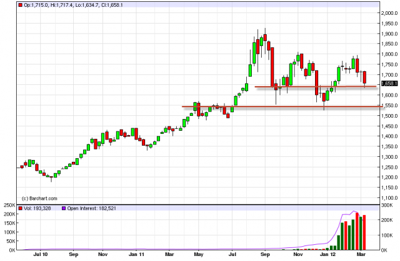Click the 1,150.0 price axis label
400x261 pixels.
[389, 187]
